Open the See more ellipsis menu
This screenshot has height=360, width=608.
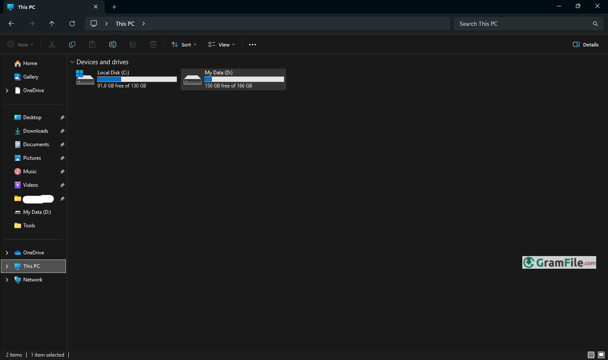[252, 44]
